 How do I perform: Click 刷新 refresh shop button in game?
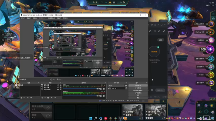[42, 116]
